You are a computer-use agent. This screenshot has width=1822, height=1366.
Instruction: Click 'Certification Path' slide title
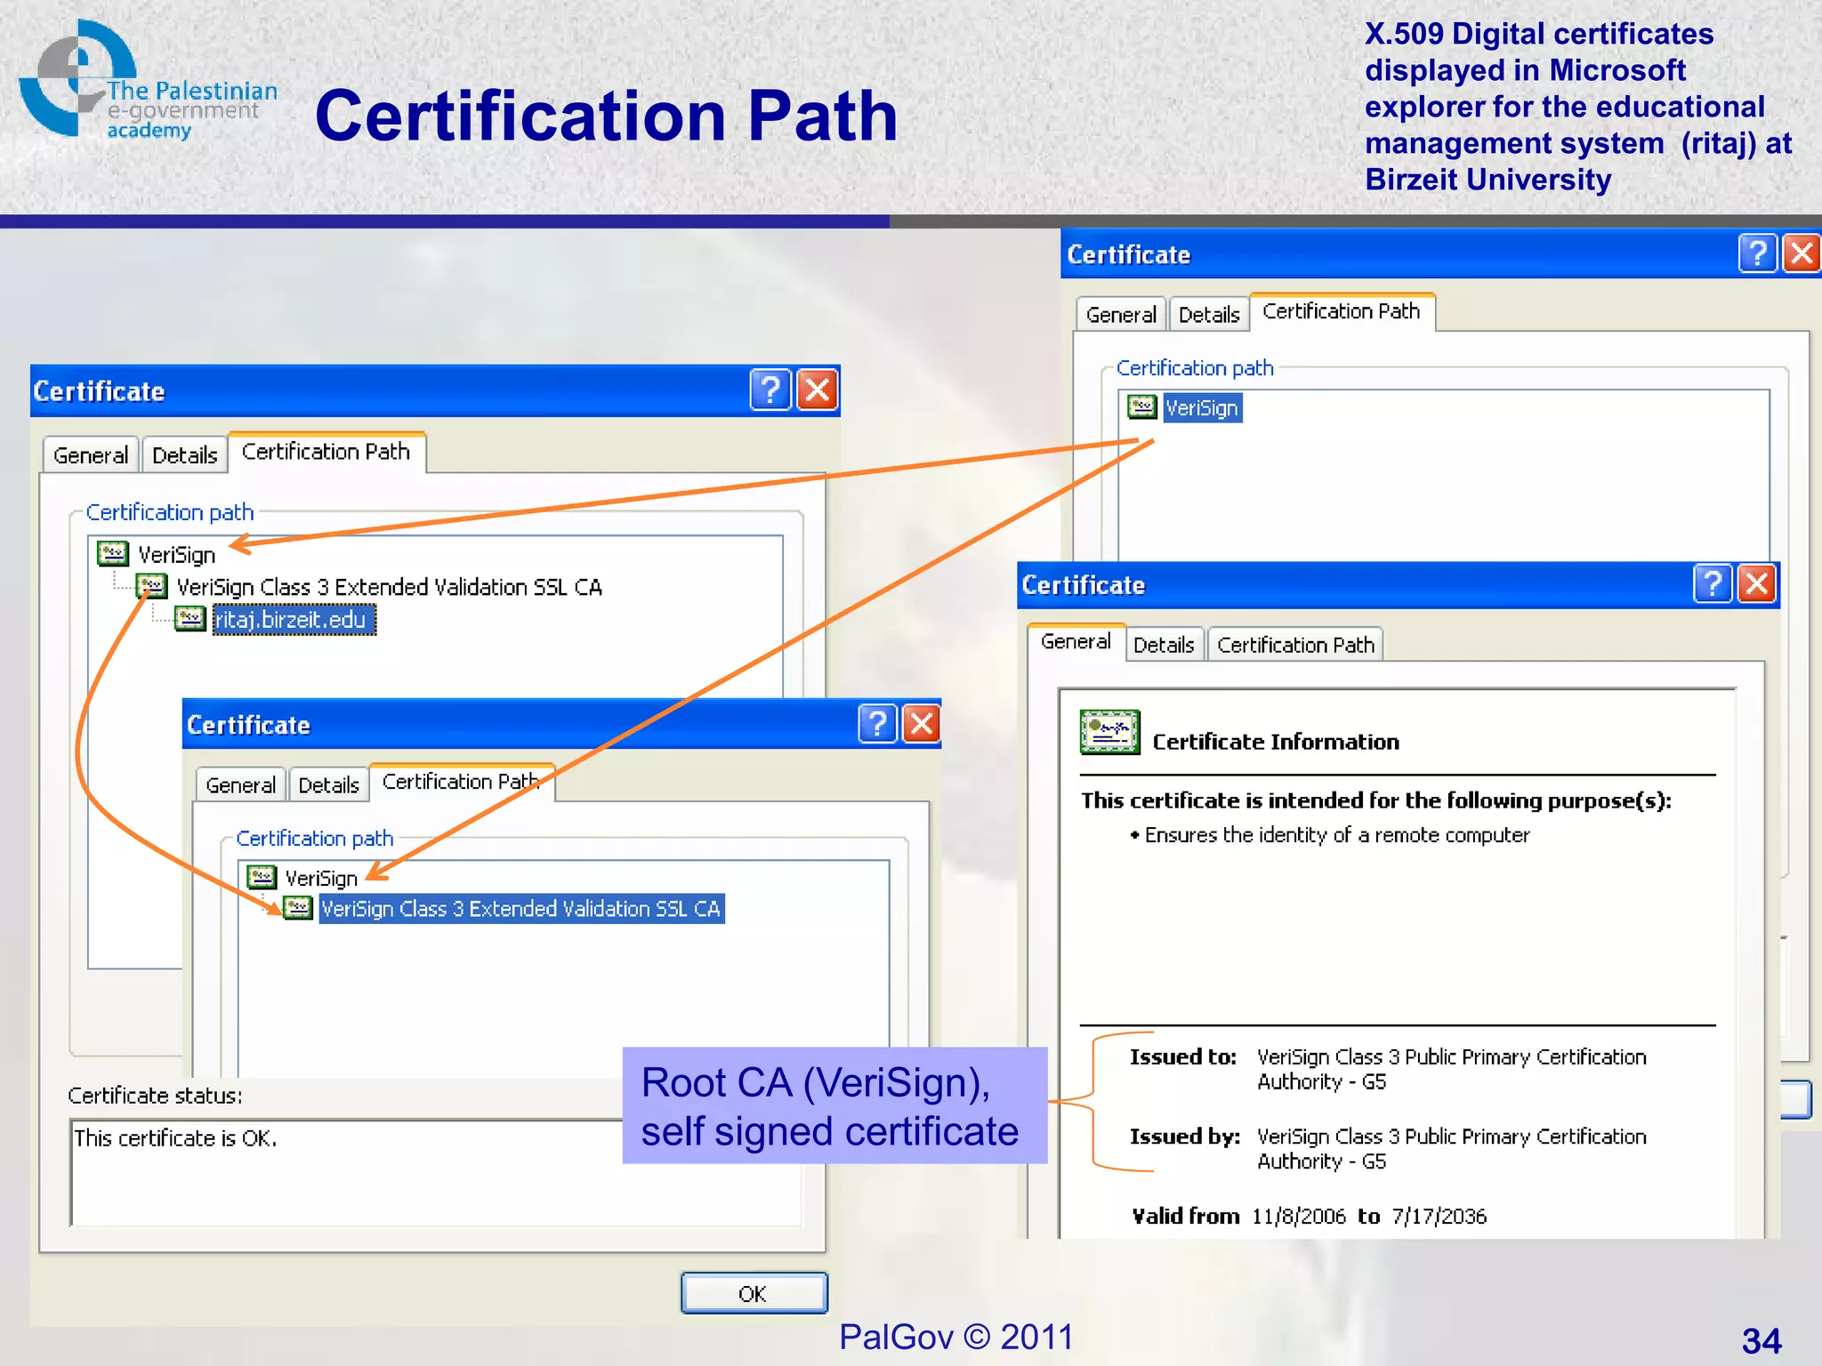click(606, 116)
